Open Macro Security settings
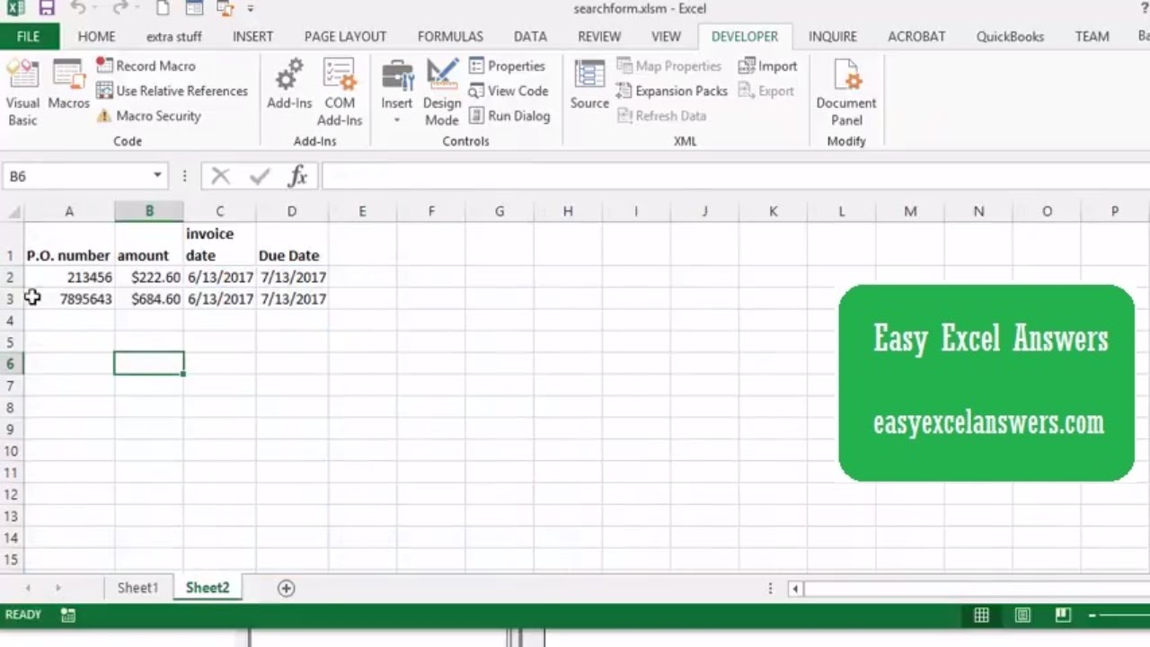Screen dimensions: 1150x647 [x=149, y=116]
